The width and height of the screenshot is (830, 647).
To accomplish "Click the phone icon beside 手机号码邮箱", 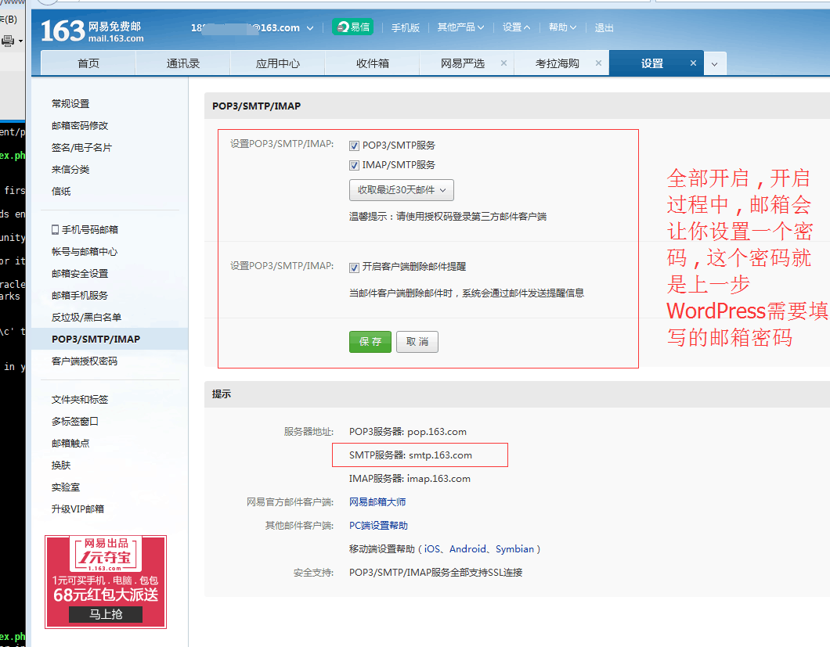I will pyautogui.click(x=55, y=229).
